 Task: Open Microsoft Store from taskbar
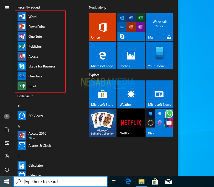(x=155, y=181)
